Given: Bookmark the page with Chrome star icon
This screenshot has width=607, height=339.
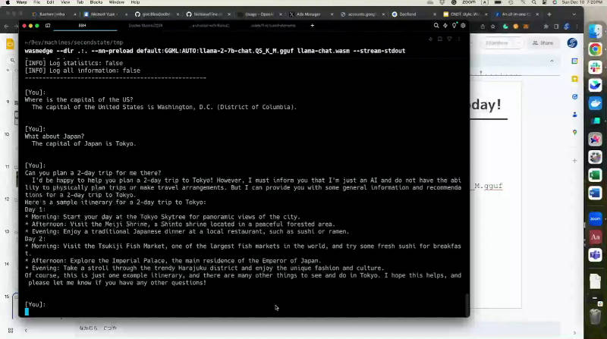Looking at the screenshot, I should pyautogui.click(x=492, y=27).
